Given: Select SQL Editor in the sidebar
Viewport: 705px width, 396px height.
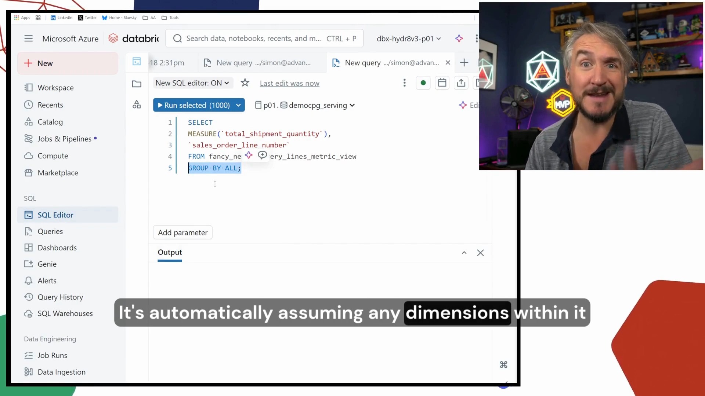Looking at the screenshot, I should (68, 215).
